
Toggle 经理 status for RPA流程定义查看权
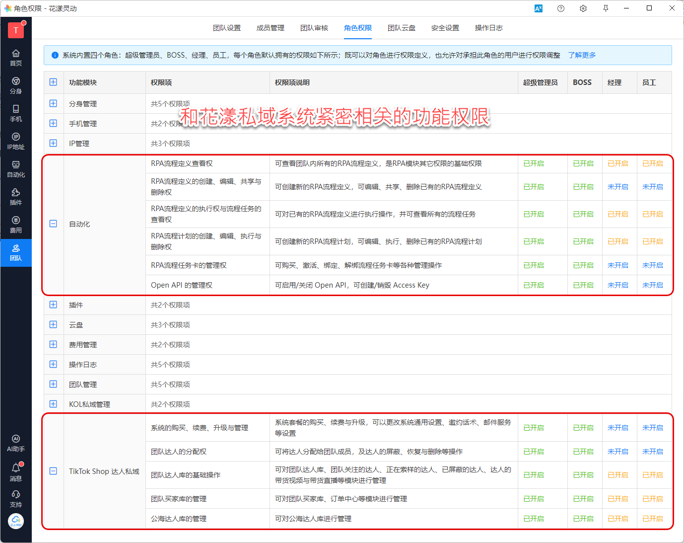click(618, 163)
